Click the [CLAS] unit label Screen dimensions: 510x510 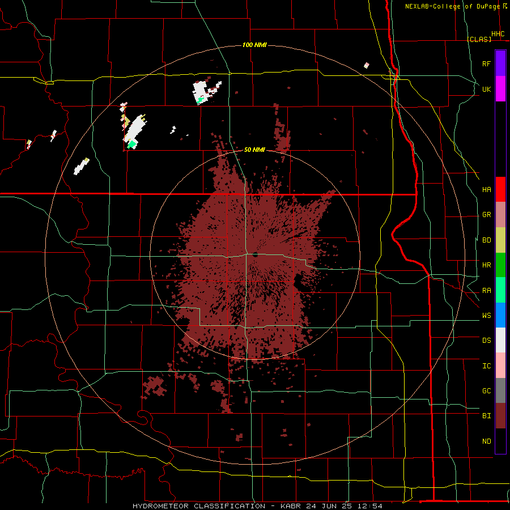click(479, 39)
